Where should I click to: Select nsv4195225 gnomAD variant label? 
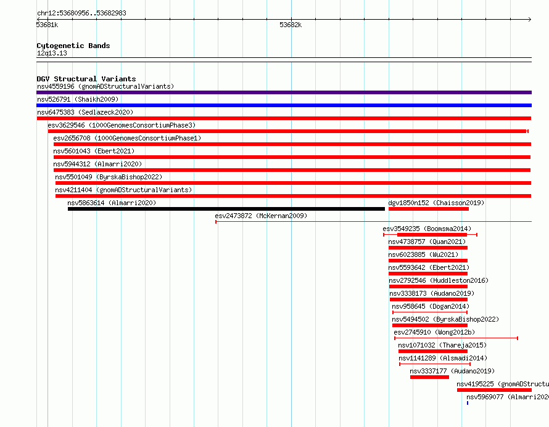point(503,384)
